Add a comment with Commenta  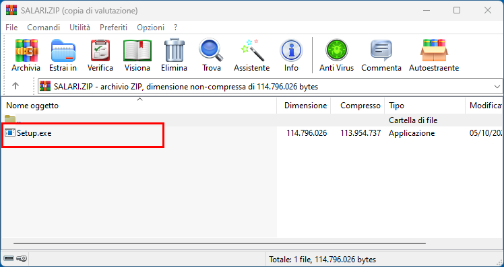coord(381,55)
